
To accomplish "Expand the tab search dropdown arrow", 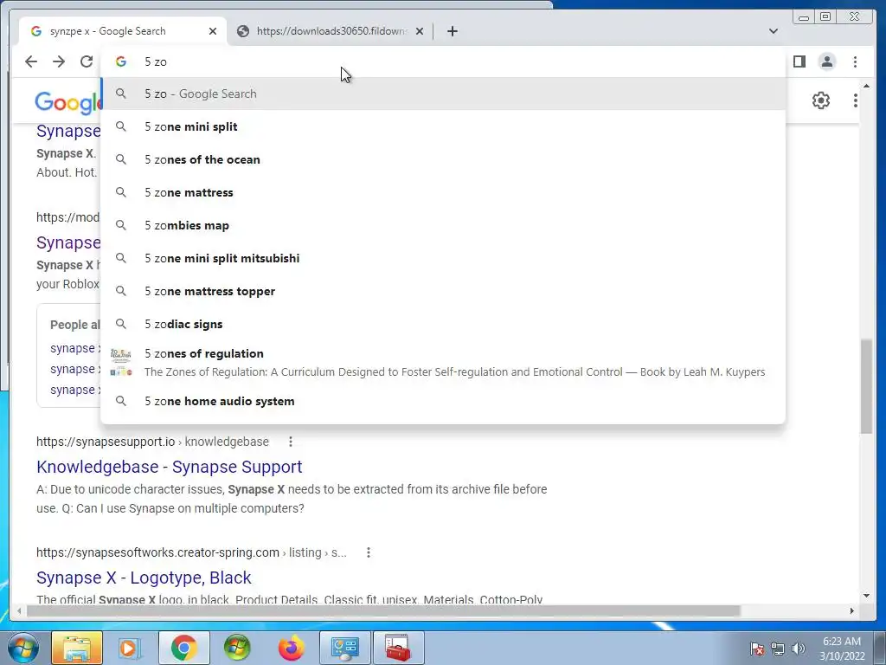I will coord(774,31).
